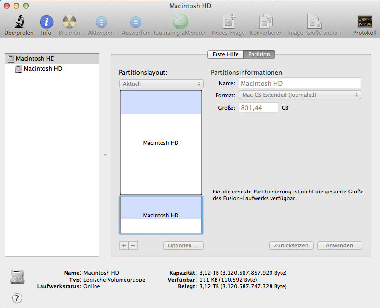The height and width of the screenshot is (308, 380).
Task: Switch to the Erste Hilfe tab
Action: click(x=225, y=54)
